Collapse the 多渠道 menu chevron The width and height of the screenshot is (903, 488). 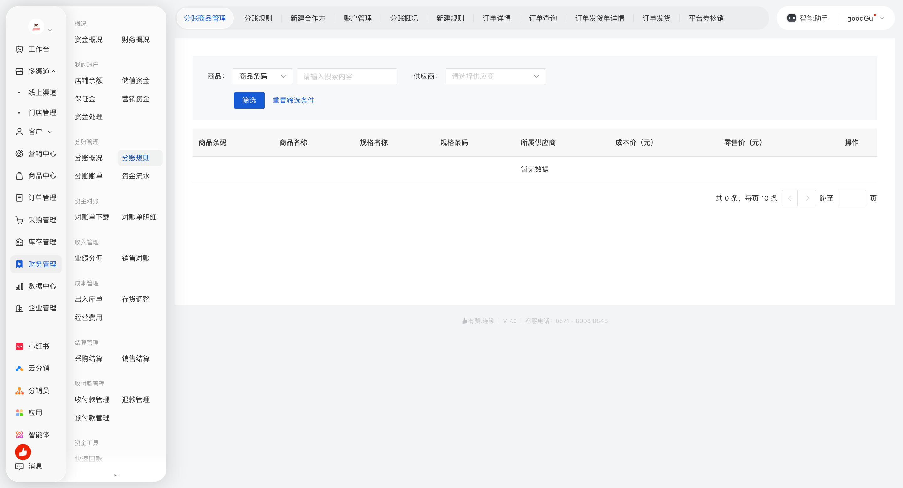(x=54, y=72)
